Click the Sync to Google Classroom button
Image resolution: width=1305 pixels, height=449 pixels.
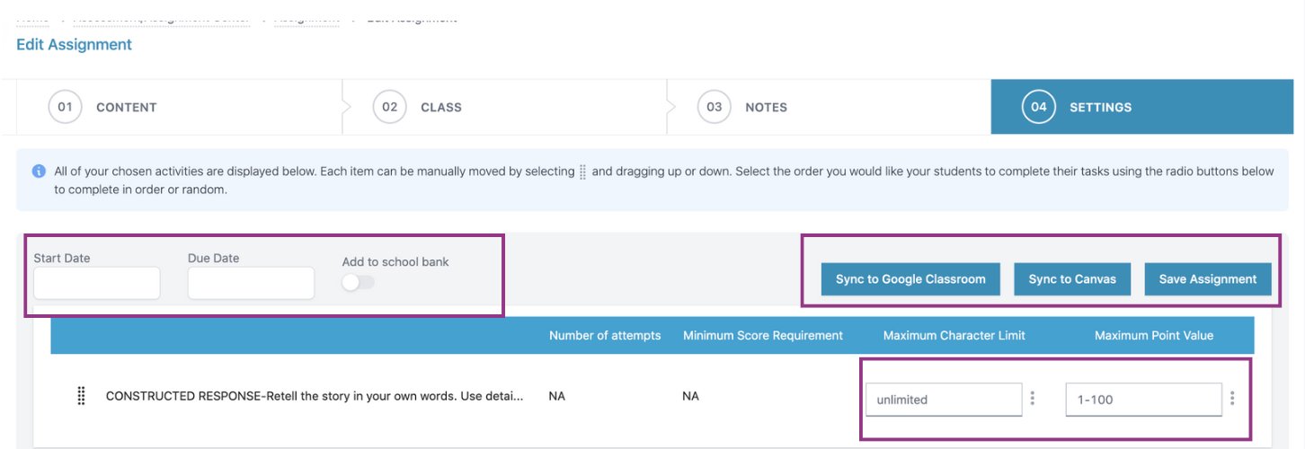tap(910, 279)
